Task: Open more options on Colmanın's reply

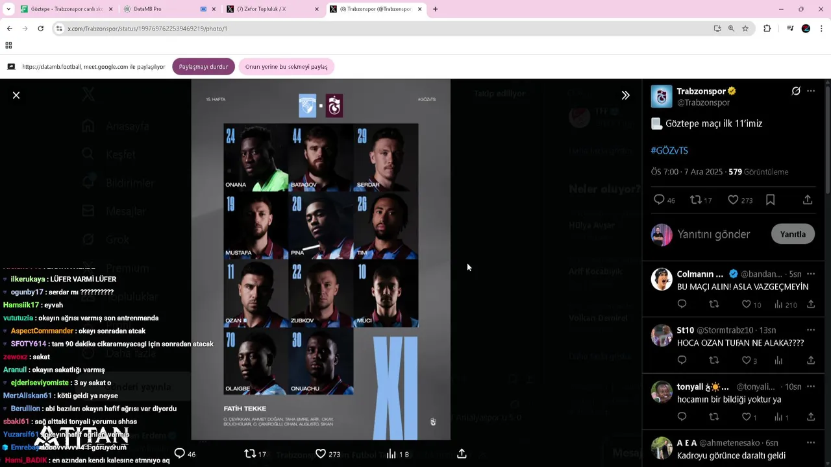Action: pos(811,274)
